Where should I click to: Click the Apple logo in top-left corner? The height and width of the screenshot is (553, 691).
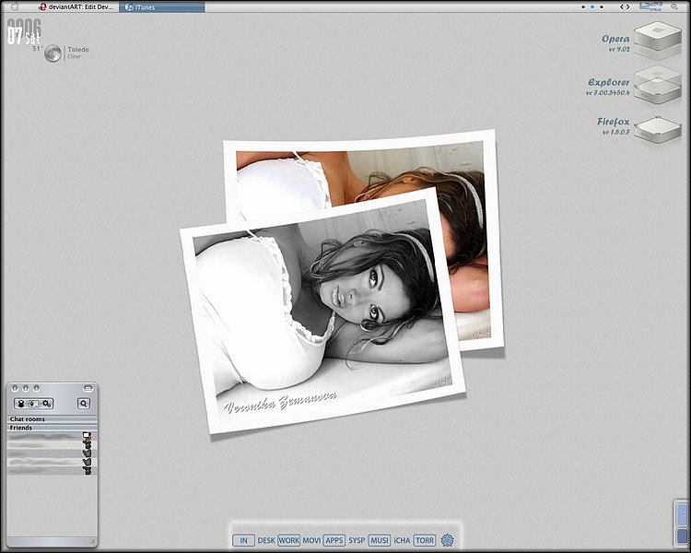[14, 6]
